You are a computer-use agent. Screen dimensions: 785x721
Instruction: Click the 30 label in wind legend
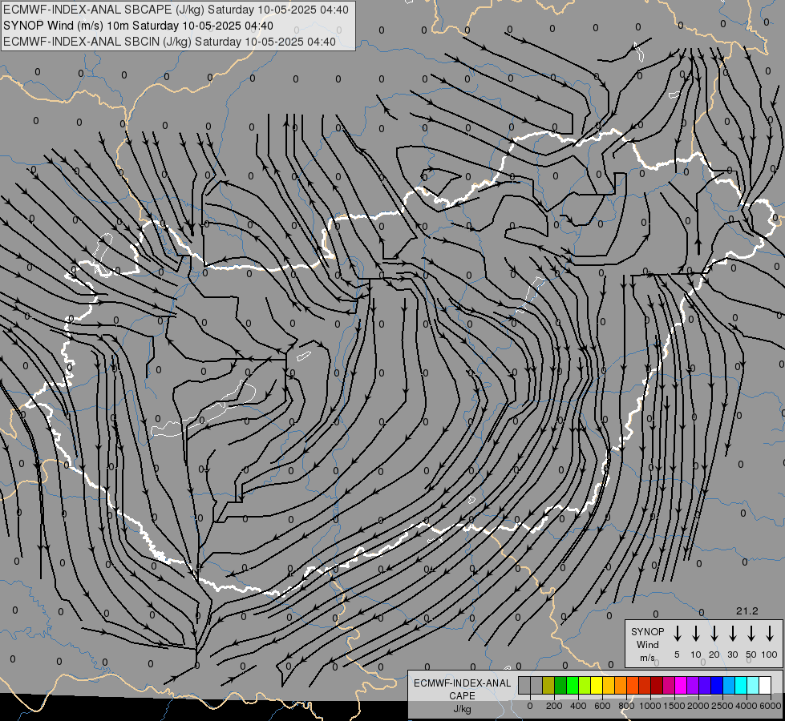pos(732,655)
